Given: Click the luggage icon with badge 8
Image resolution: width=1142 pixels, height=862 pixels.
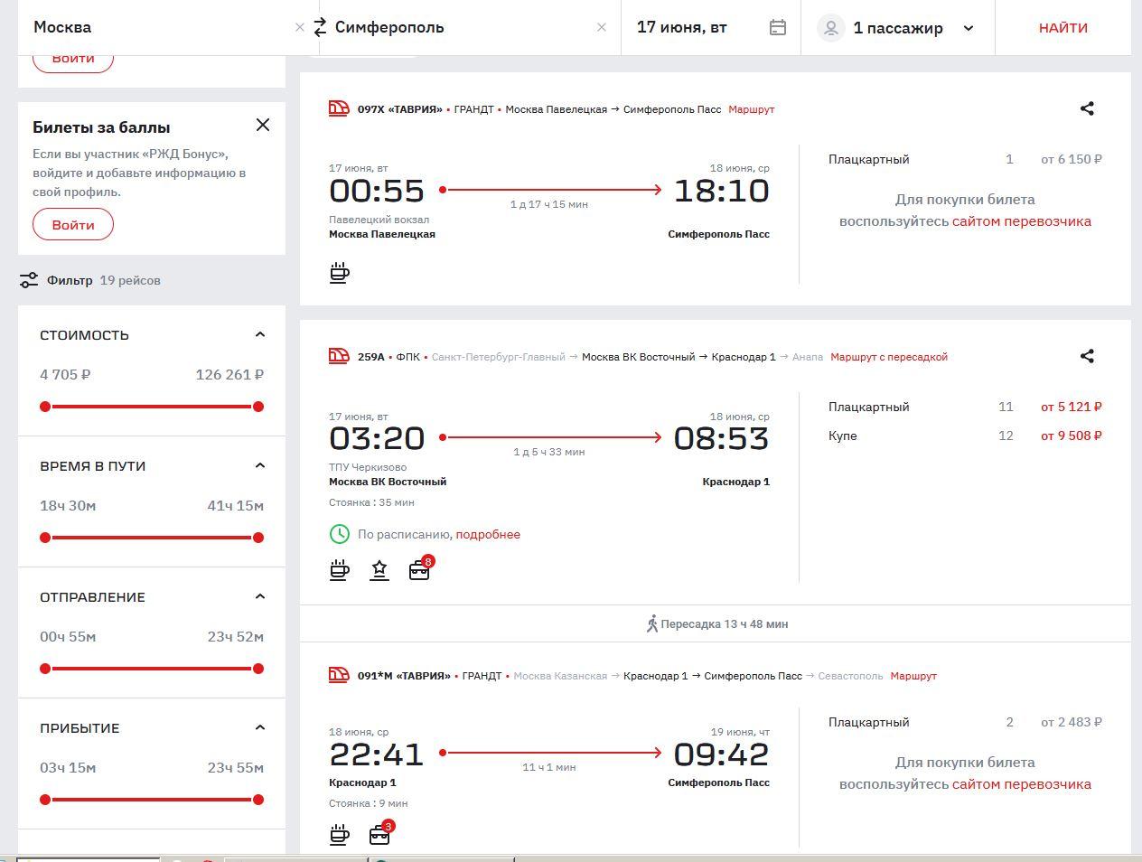Looking at the screenshot, I should pos(419,570).
